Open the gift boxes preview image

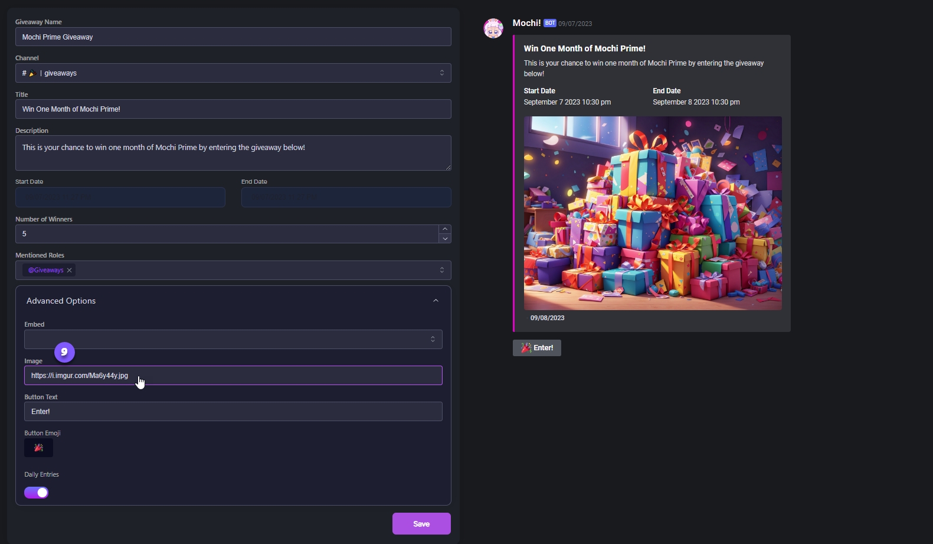pyautogui.click(x=653, y=213)
